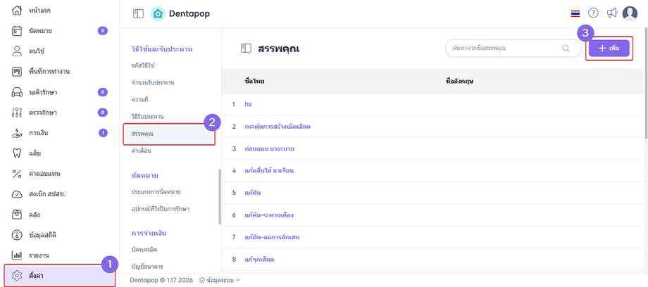The width and height of the screenshot is (648, 287).
Task: Click the home icon in the sidebar
Action: [x=17, y=11]
